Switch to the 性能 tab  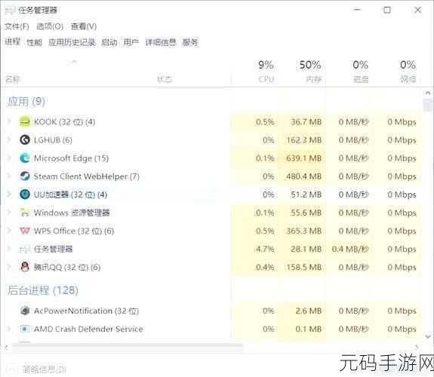34,42
